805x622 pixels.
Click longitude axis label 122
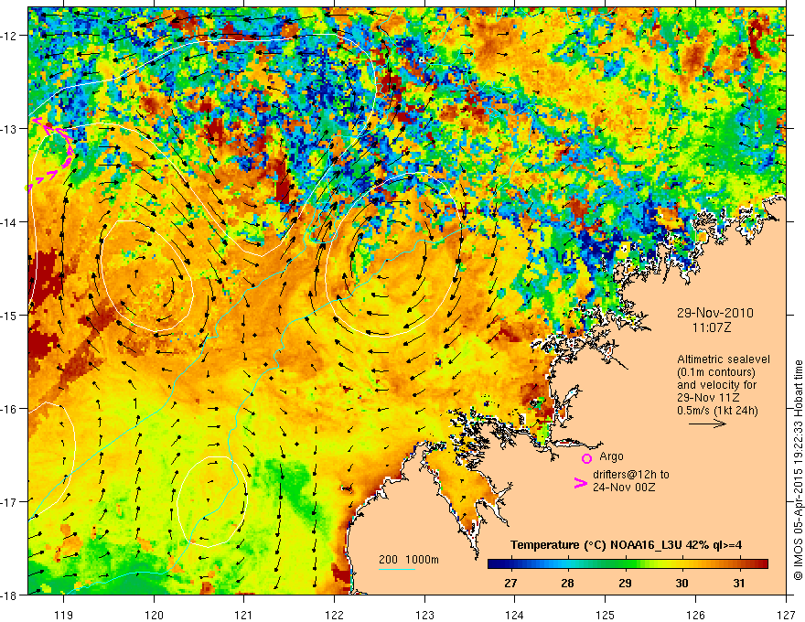click(334, 616)
